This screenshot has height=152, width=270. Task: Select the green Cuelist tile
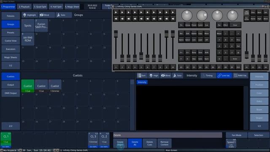click(x=28, y=86)
